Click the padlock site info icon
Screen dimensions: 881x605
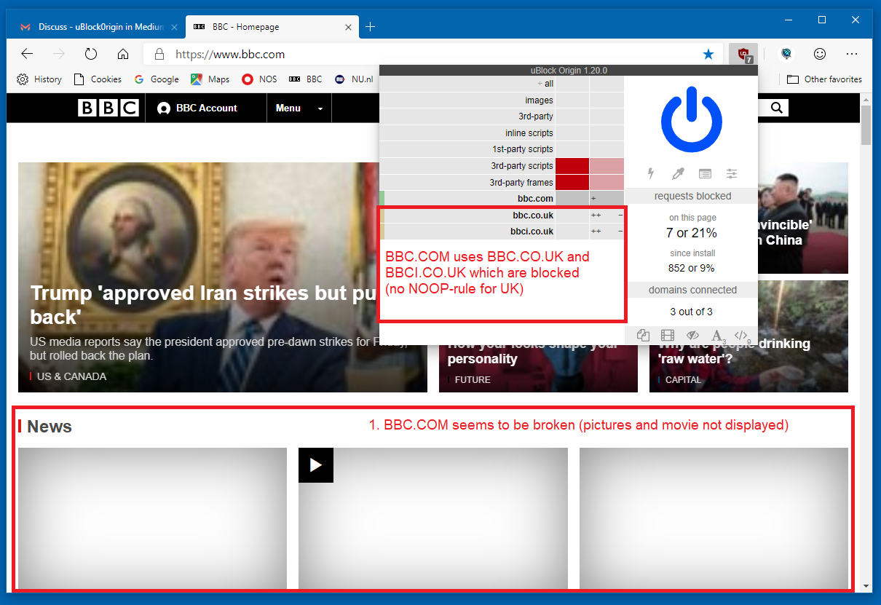[x=159, y=54]
